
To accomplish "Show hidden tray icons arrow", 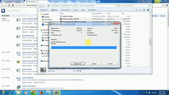I will coord(143,93).
